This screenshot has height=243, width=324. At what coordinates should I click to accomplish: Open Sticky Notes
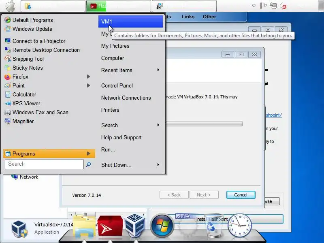point(28,68)
